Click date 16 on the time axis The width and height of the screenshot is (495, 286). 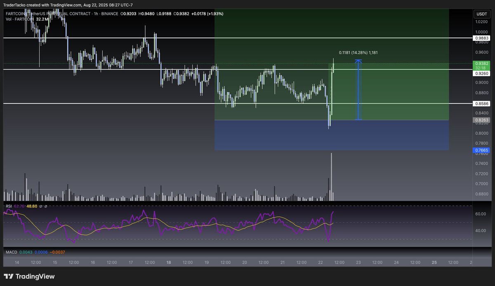[x=93, y=263]
